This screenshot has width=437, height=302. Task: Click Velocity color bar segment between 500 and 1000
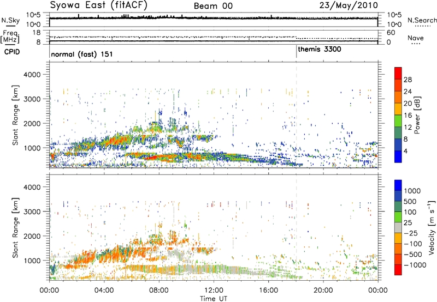tap(398, 196)
